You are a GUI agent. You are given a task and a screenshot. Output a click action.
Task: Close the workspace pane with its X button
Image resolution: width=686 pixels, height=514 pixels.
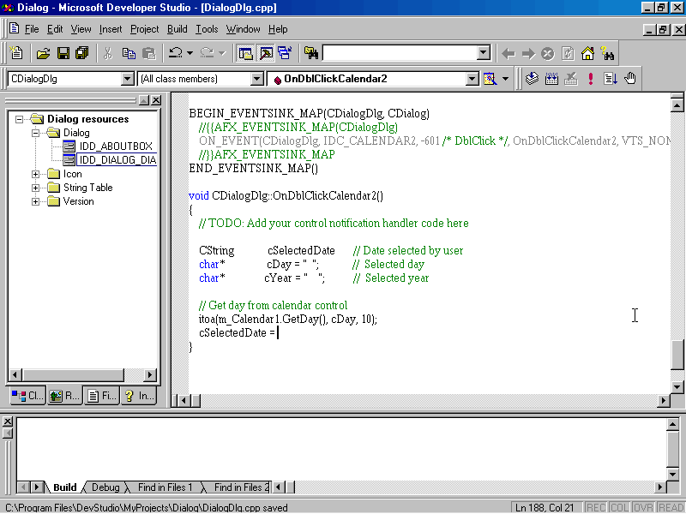pos(156,100)
